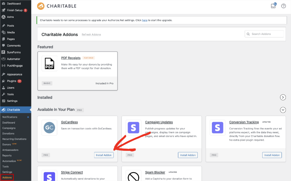Open the Stripe Connect title link
Screen dimensions: 291x181
tap(72, 172)
